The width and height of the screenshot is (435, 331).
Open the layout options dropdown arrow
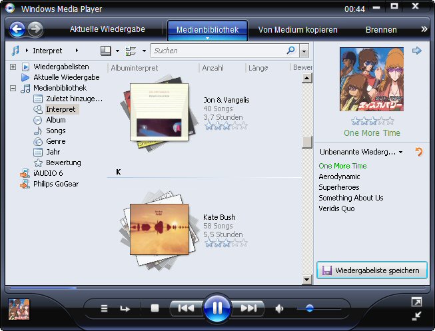point(117,51)
